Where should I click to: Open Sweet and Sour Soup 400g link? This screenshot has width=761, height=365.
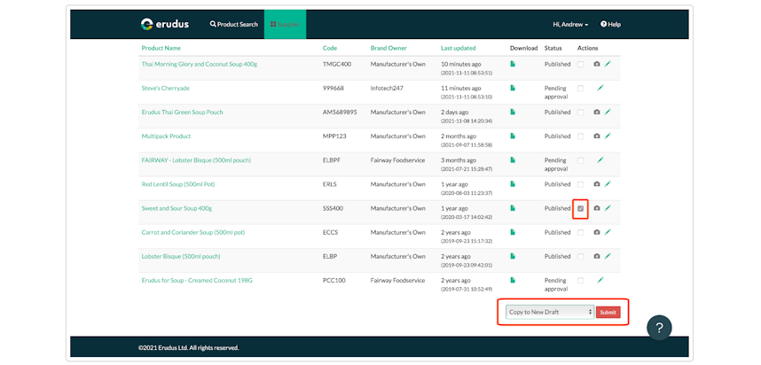(x=177, y=208)
